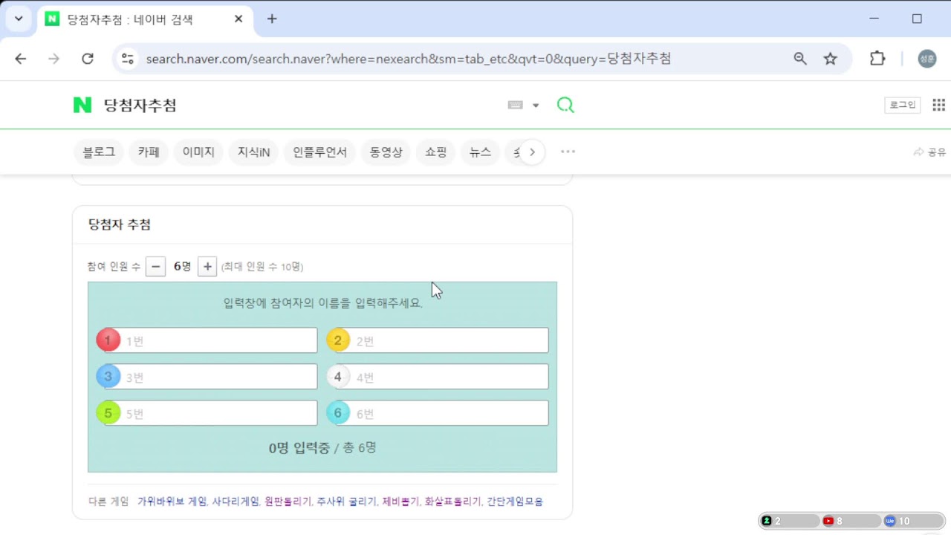Click the yellow number 2 ball
951x535 pixels.
pyautogui.click(x=338, y=340)
